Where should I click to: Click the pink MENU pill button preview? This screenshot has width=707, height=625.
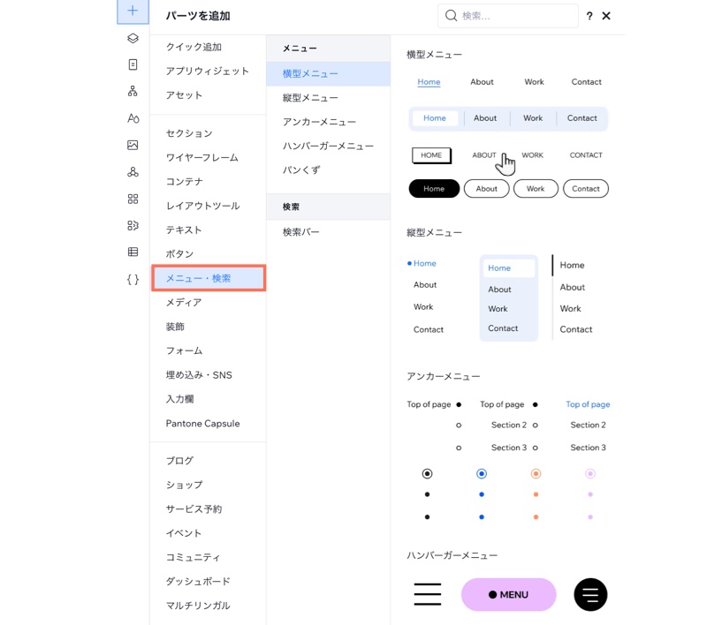coord(508,595)
